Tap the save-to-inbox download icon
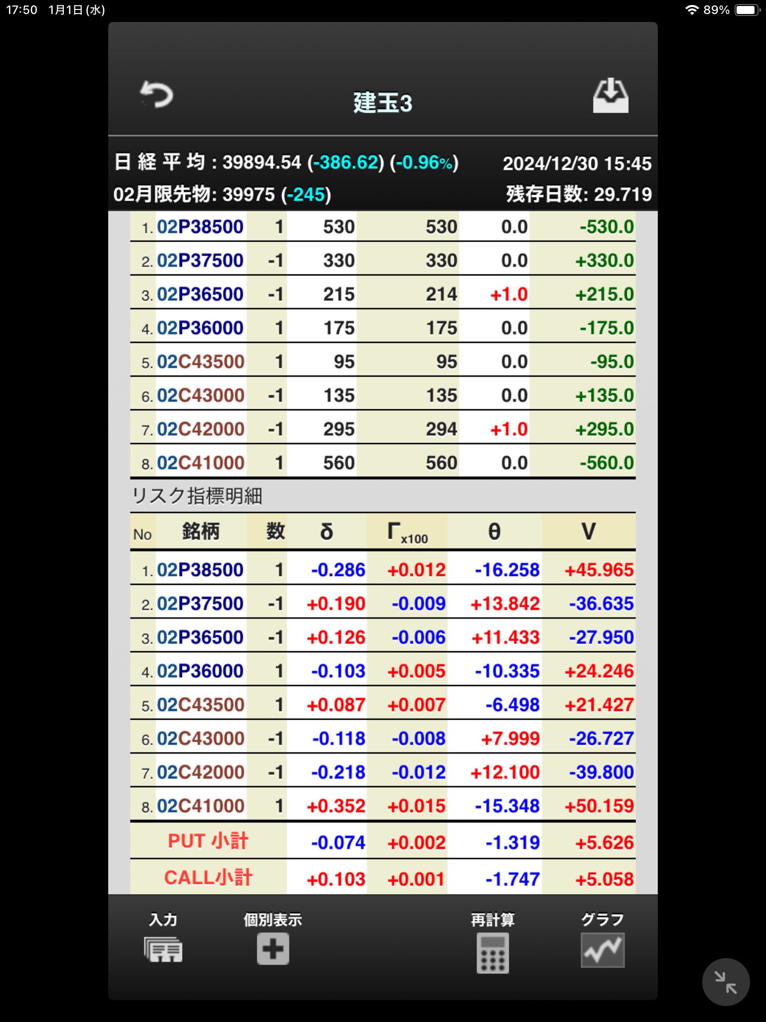Image resolution: width=766 pixels, height=1022 pixels. [x=610, y=96]
